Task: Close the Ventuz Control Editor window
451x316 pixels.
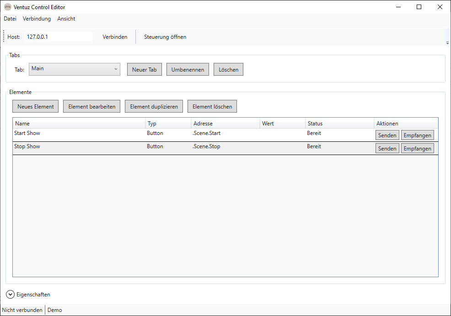Action: [x=440, y=7]
